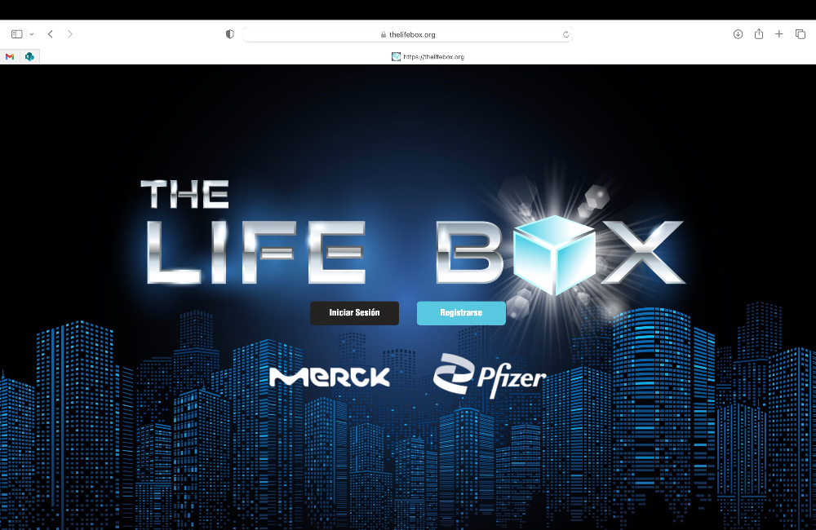Open the tab group dropdown chevron
Screen dimensions: 816x530
[x=32, y=34]
